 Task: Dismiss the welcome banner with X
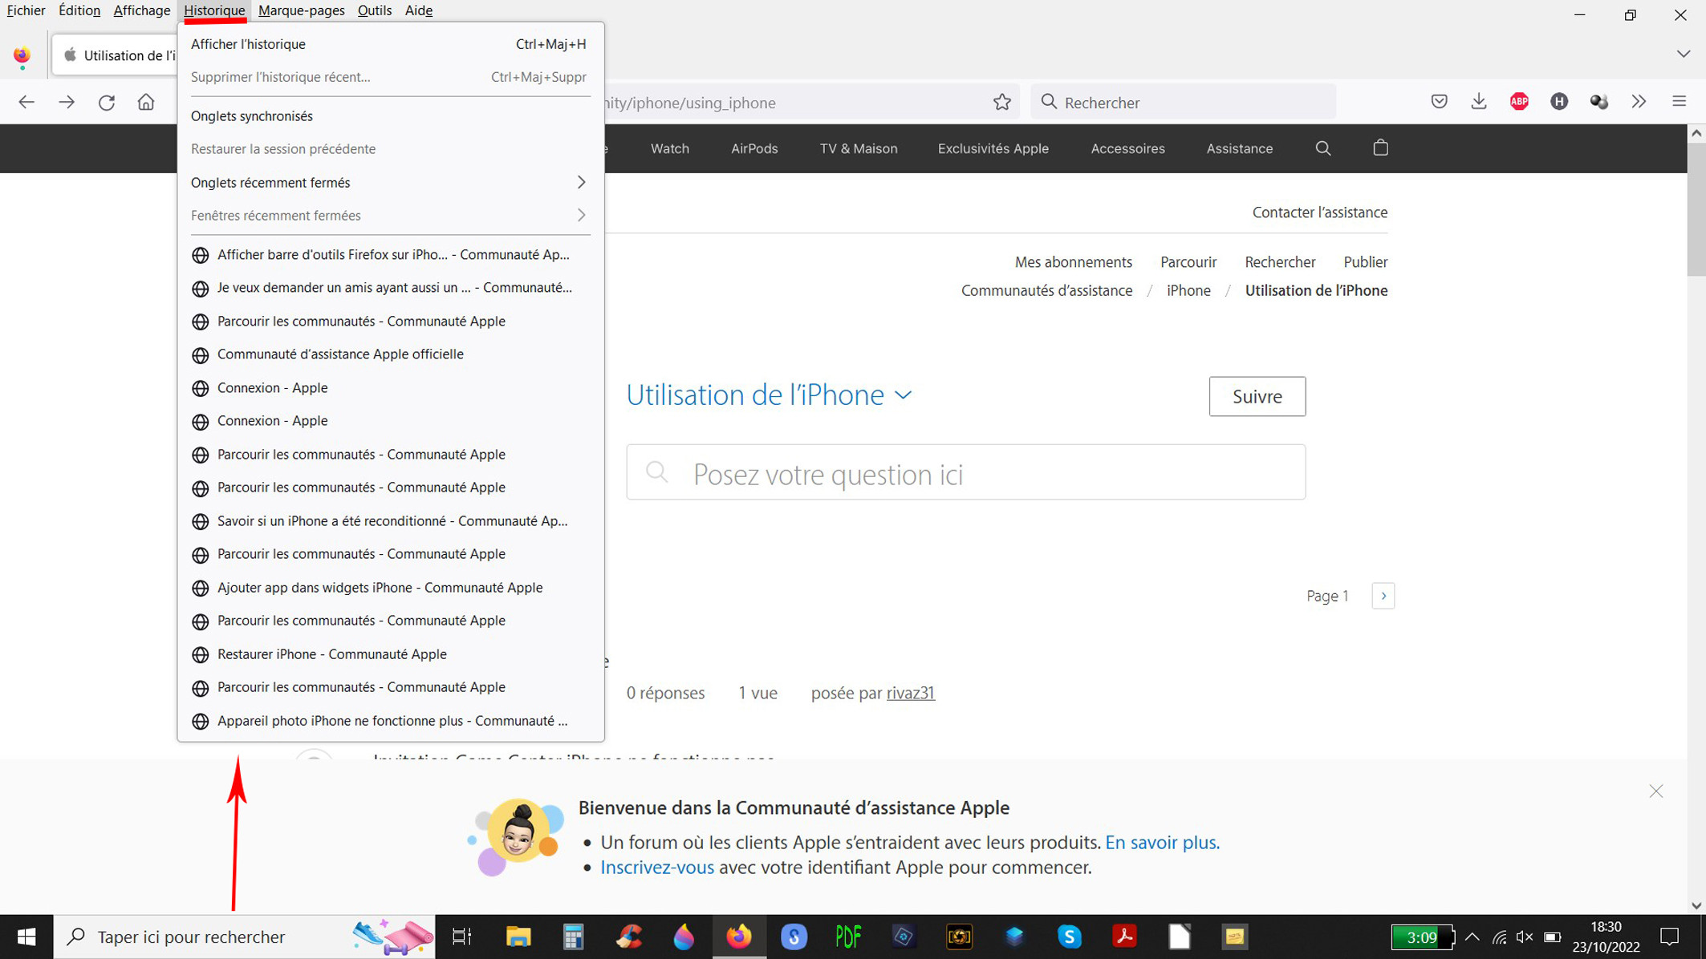[1655, 791]
